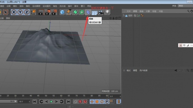
Task: Step to next frame
Action: (x=57, y=102)
